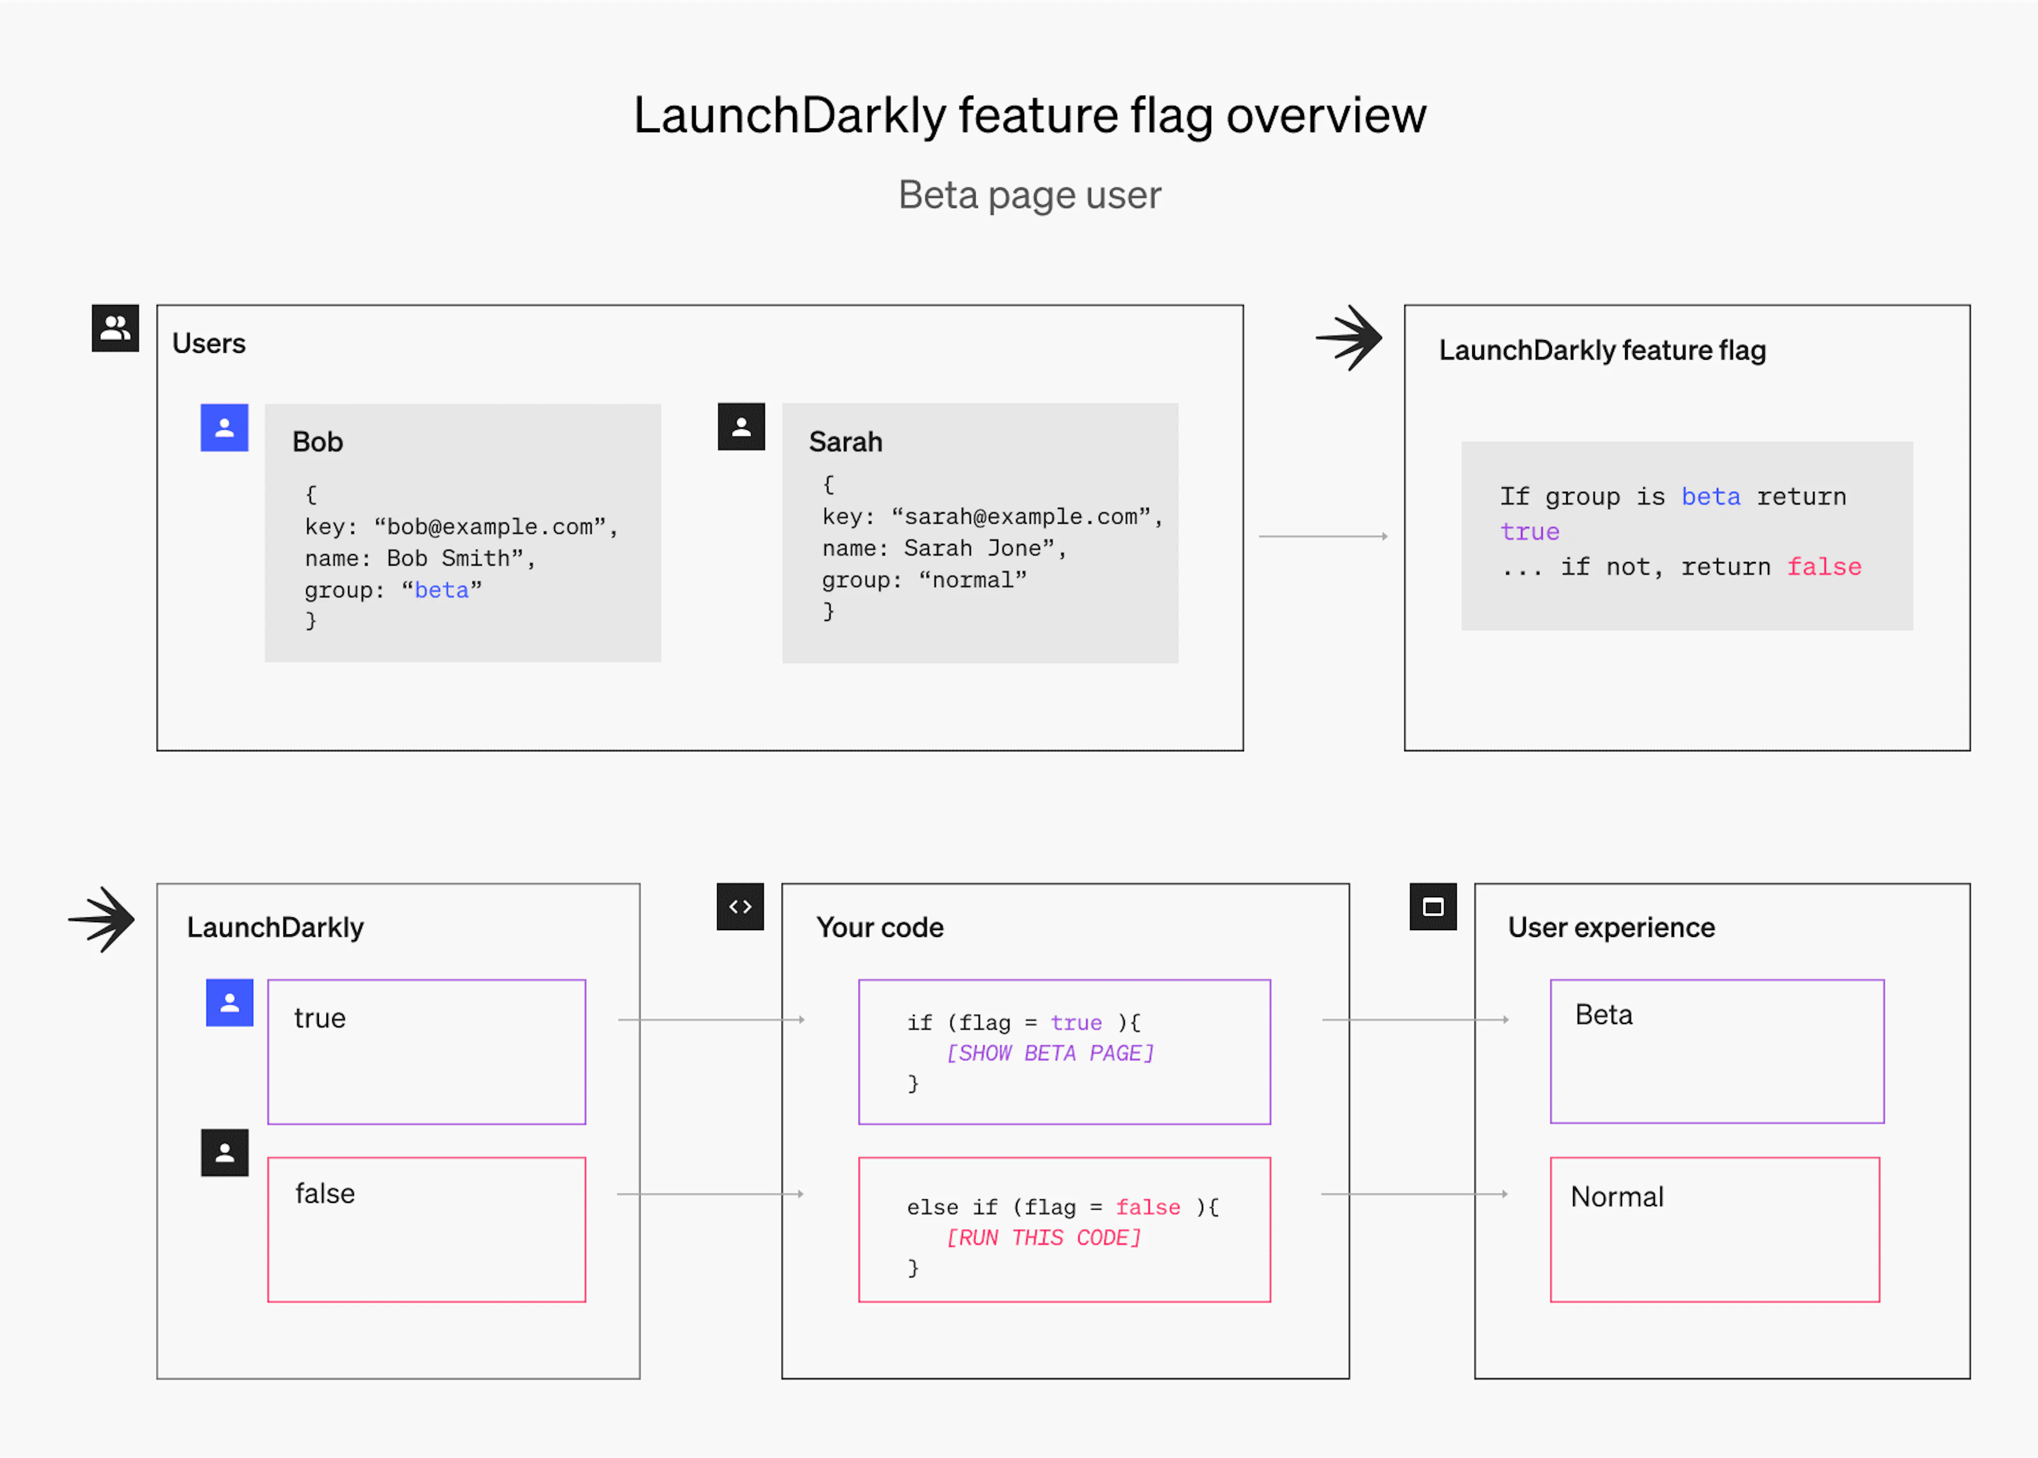Select the Beta user experience box

1716,1051
